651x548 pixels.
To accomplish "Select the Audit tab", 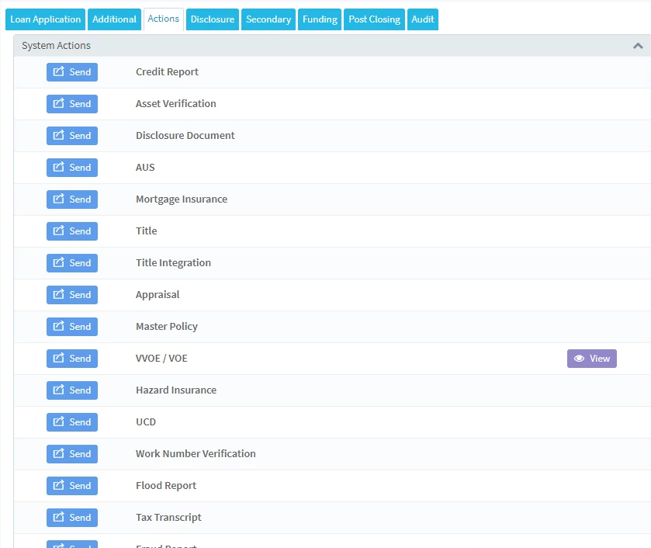I will click(x=423, y=19).
